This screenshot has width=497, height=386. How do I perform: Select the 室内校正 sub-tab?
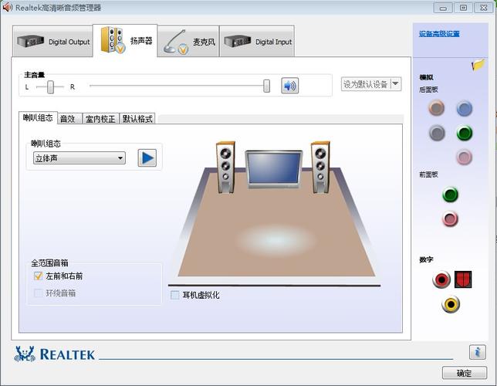click(x=101, y=119)
